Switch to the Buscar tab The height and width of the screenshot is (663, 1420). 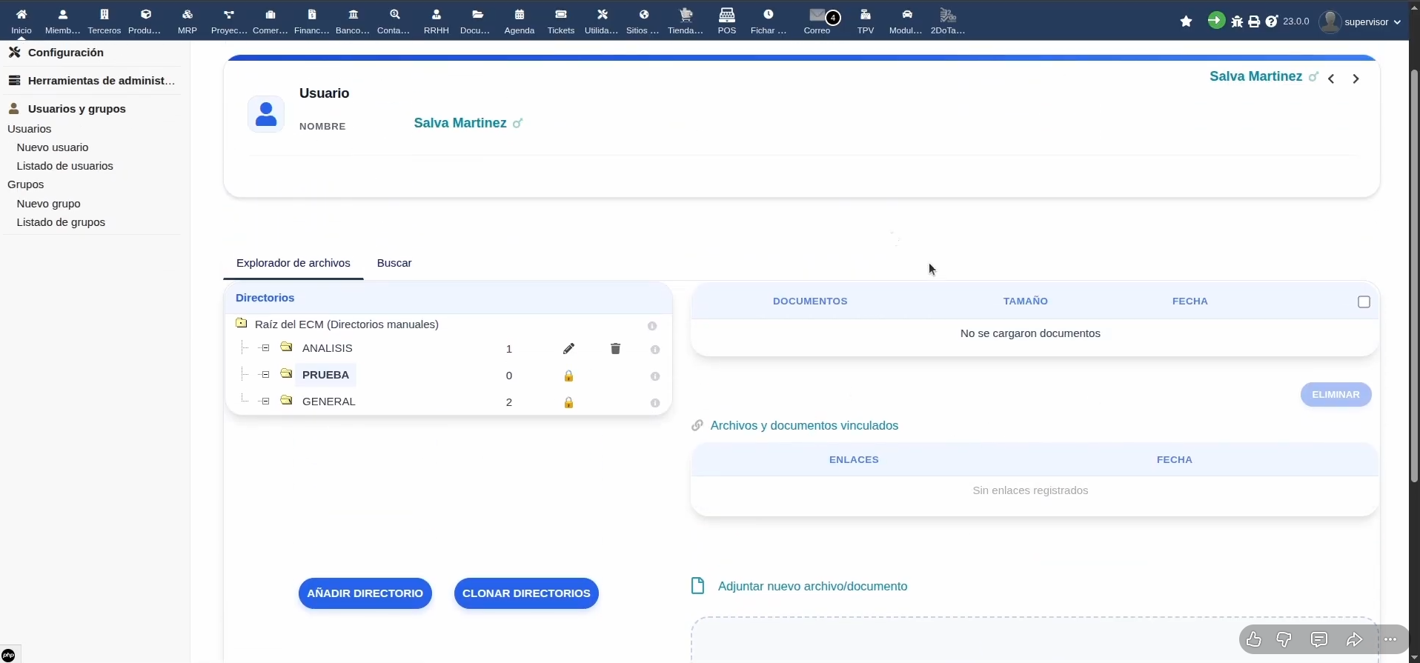(394, 263)
